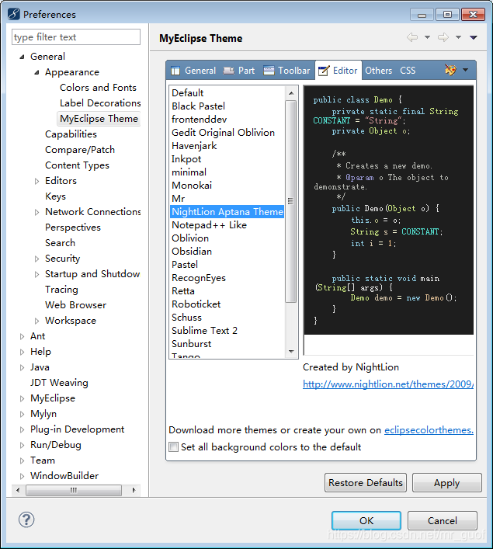Expand the Workspace tree node

coord(36,321)
